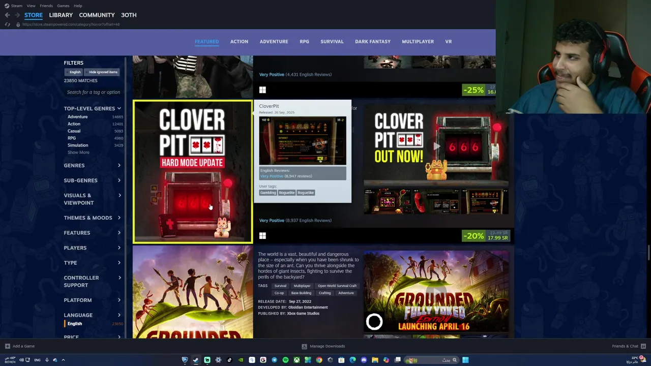
Task: Filter by Action genre
Action: (74, 124)
